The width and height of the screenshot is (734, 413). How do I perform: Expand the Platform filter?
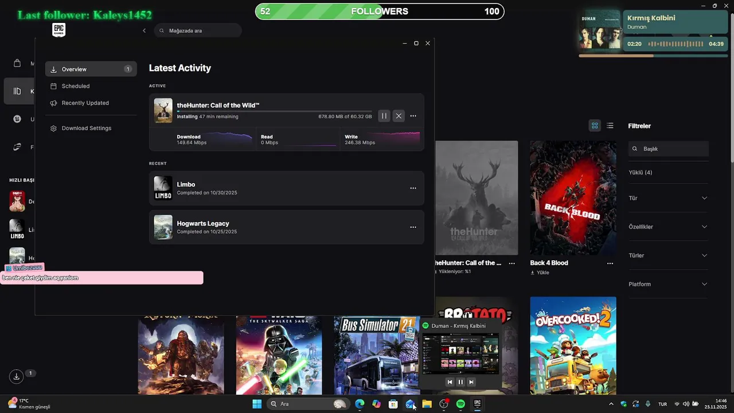669,284
